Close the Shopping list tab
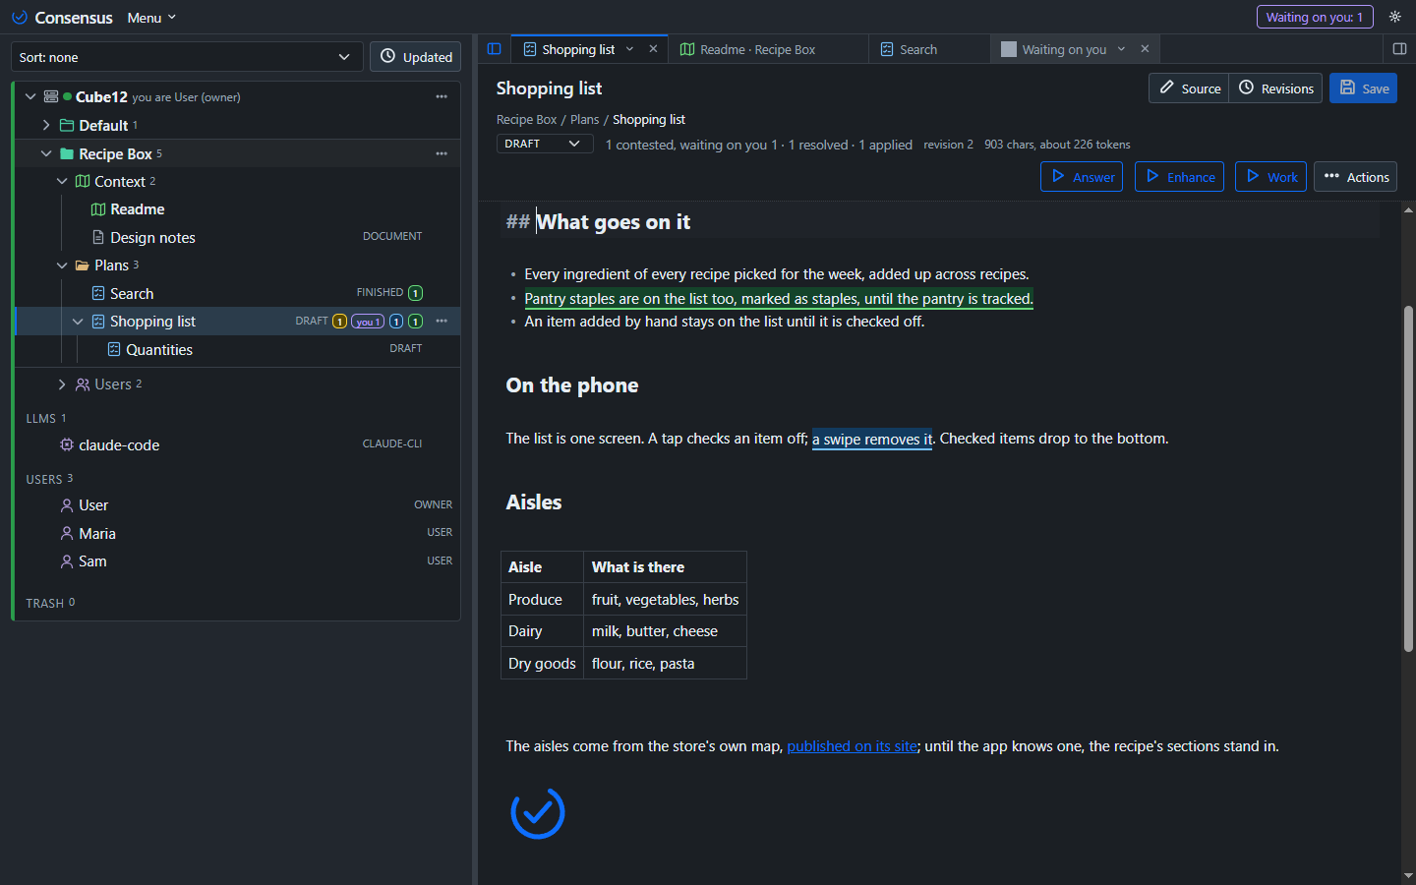The image size is (1416, 885). tap(653, 49)
